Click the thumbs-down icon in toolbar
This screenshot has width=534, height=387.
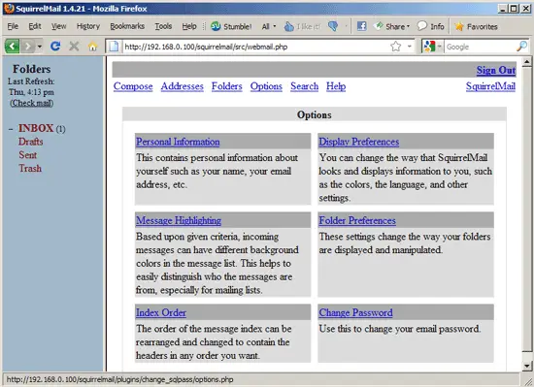(x=333, y=26)
